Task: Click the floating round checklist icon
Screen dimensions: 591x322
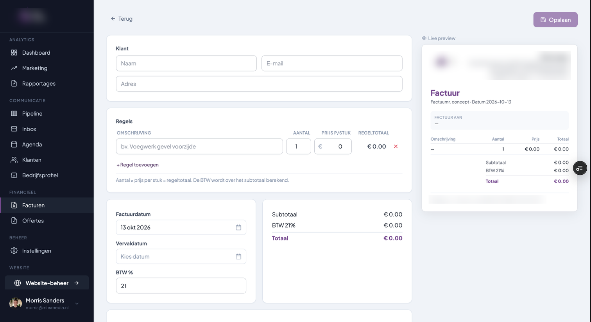Action: (580, 168)
